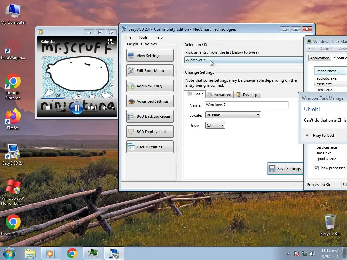Click the media player title bar icon
347x260 pixels.
[x=41, y=32]
